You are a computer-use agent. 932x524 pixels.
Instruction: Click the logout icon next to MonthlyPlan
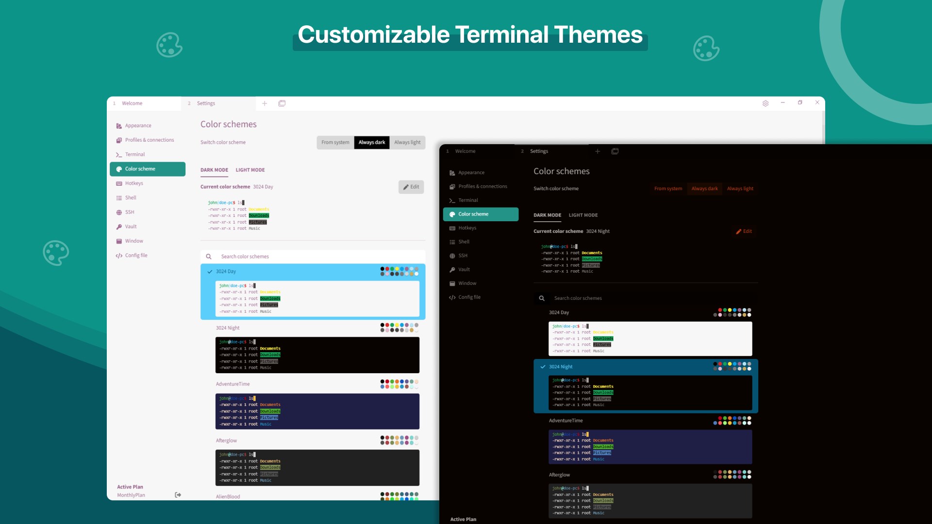tap(178, 495)
